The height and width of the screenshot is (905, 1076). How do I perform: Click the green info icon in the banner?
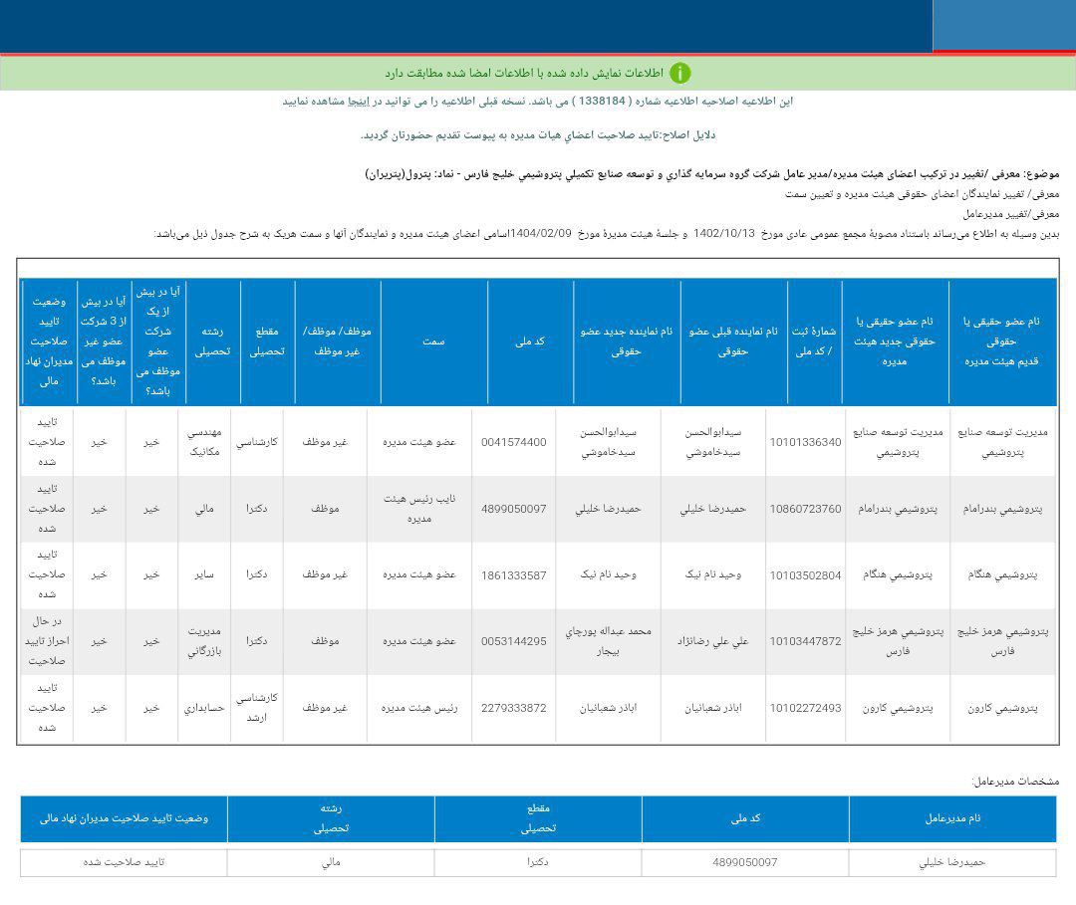click(679, 73)
